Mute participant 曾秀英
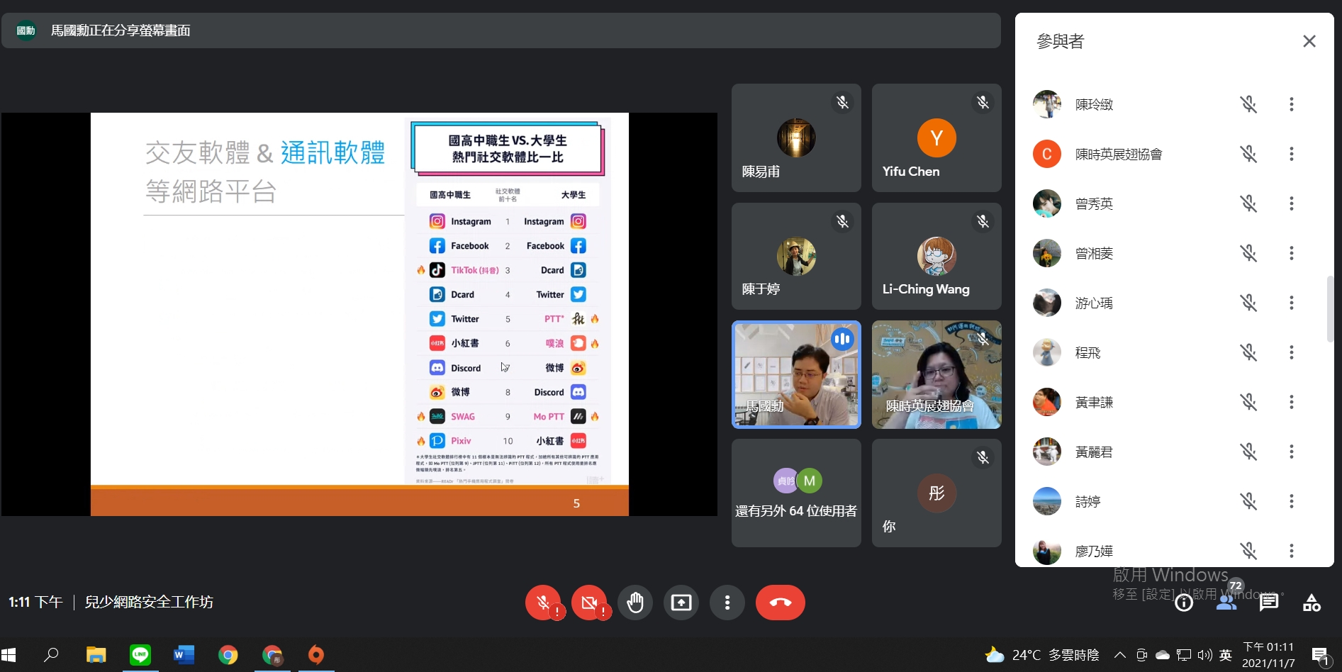 (x=1248, y=203)
